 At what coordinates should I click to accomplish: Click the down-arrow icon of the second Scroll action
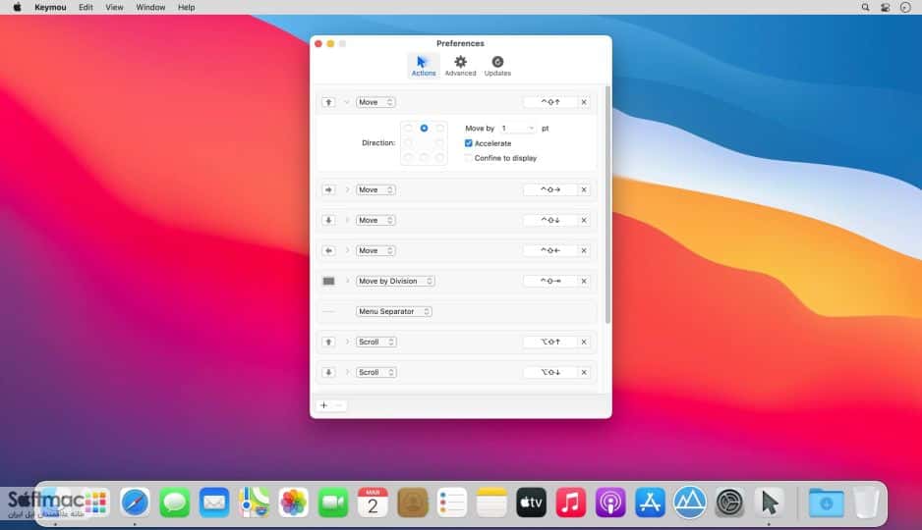pos(328,372)
